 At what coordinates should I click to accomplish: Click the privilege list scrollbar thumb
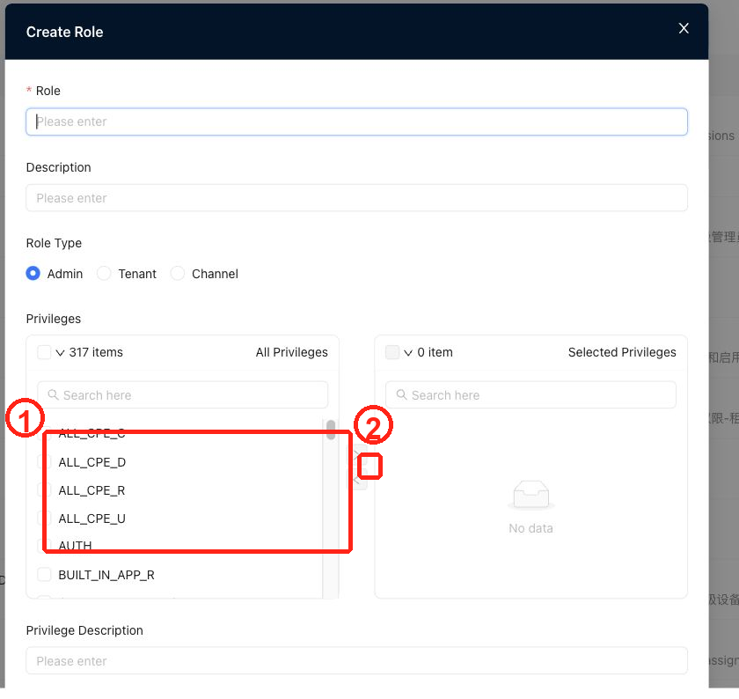coord(331,430)
